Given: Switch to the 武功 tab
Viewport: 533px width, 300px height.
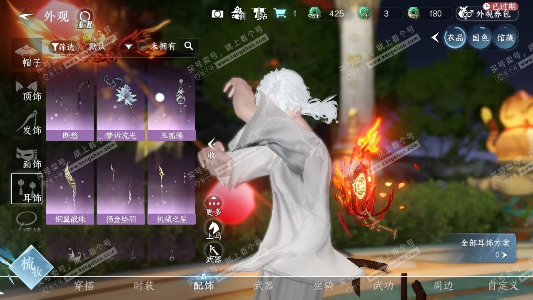Looking at the screenshot, I should [x=383, y=285].
